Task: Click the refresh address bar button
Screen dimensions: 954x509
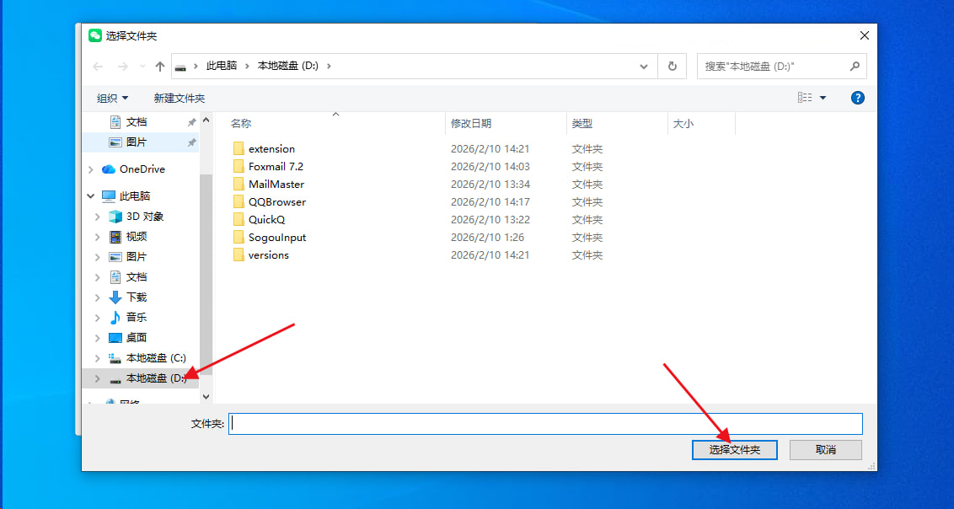Action: click(672, 67)
